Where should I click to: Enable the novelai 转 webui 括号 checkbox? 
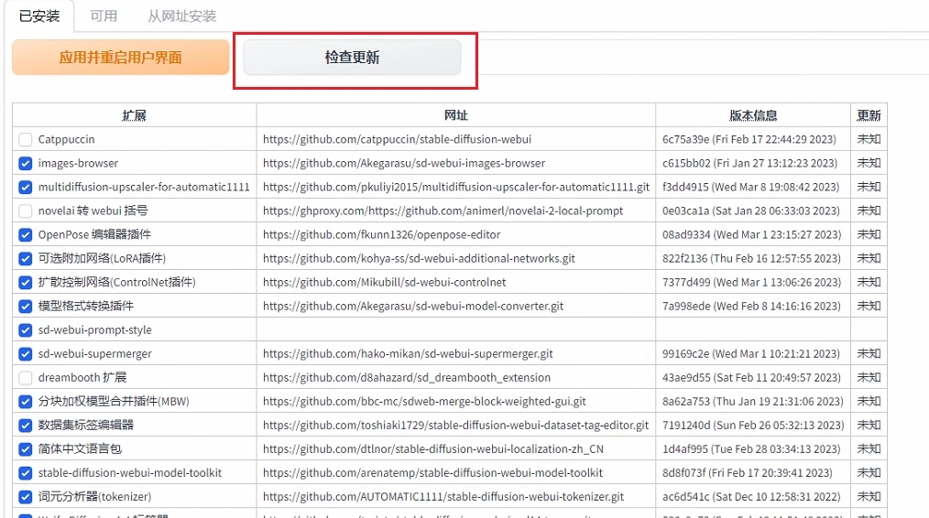(26, 211)
